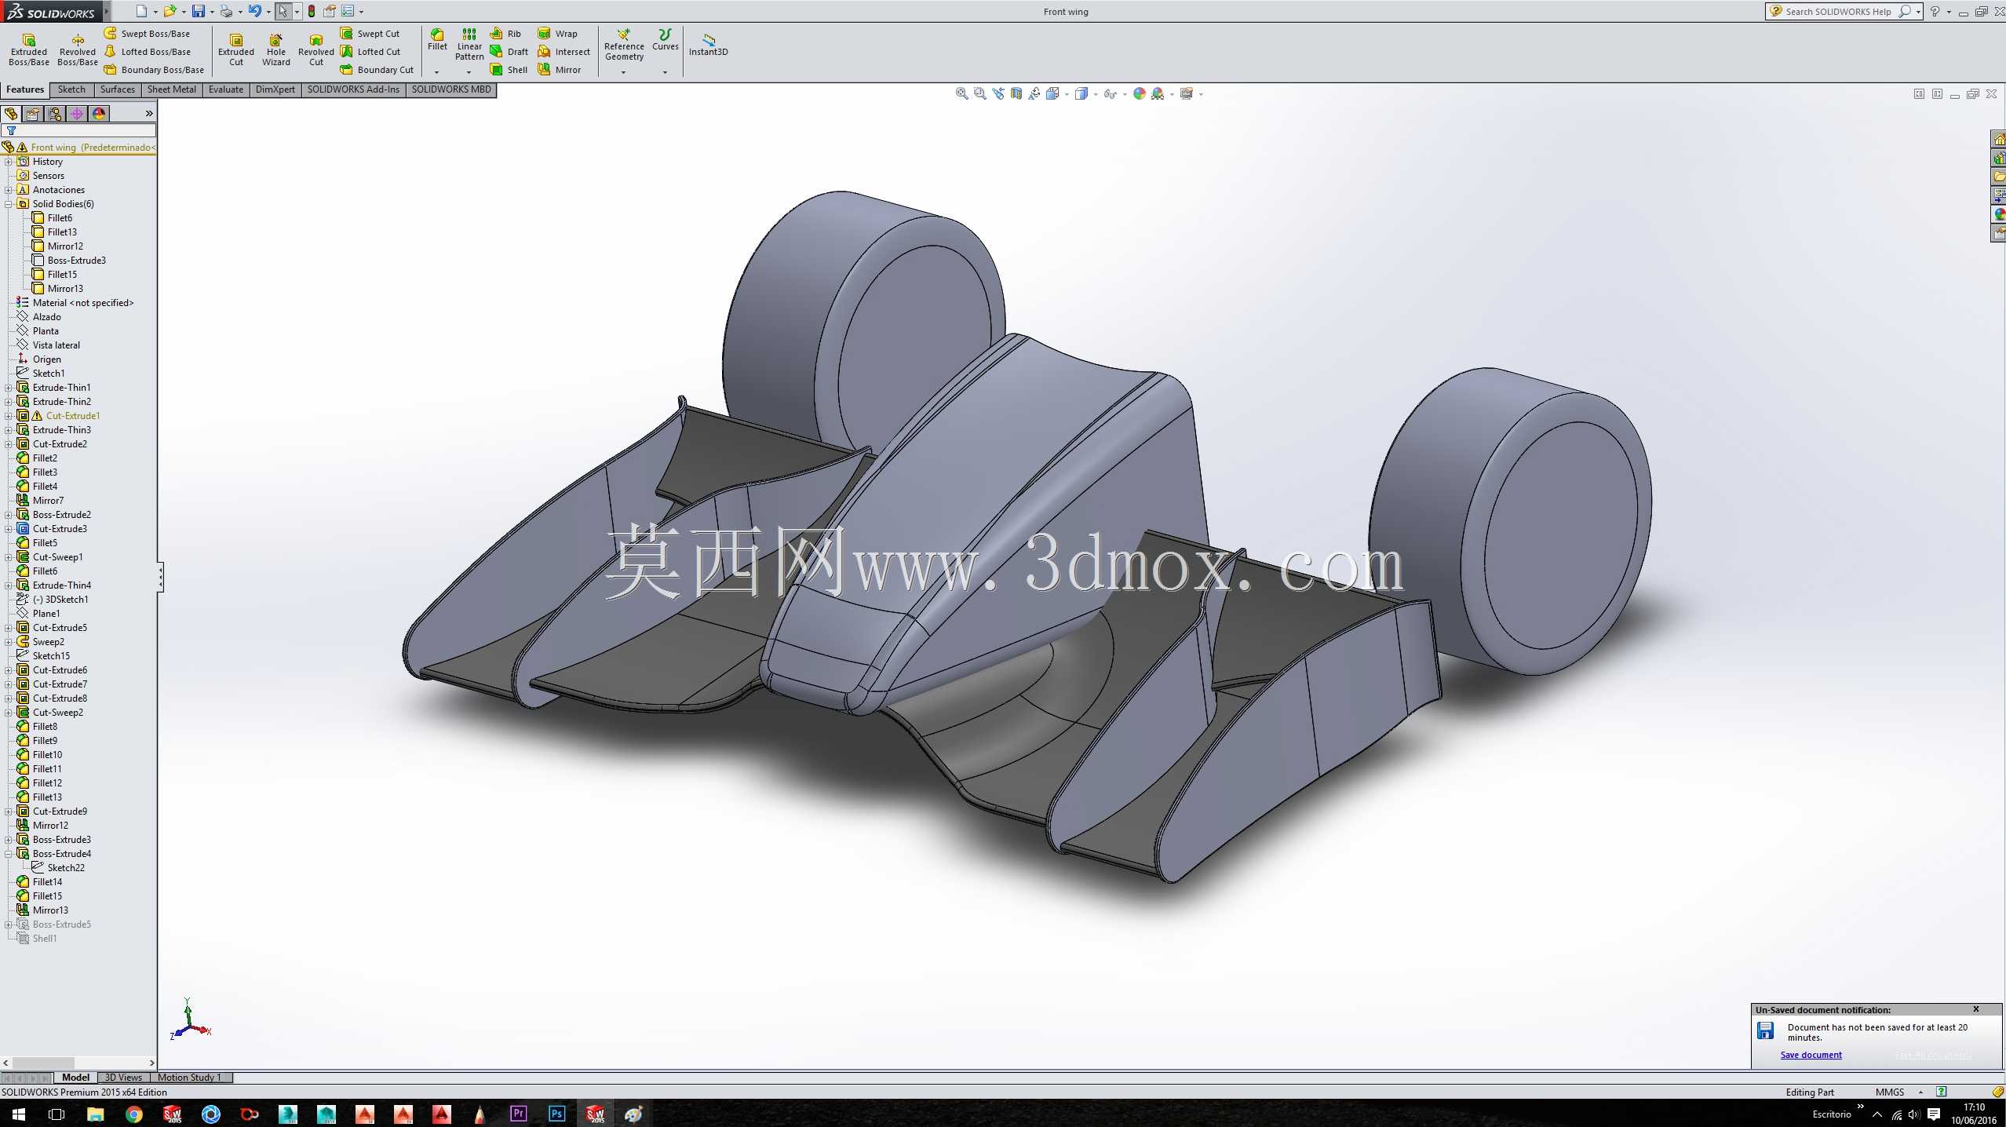Open the DisplayManager tab icon

click(99, 114)
